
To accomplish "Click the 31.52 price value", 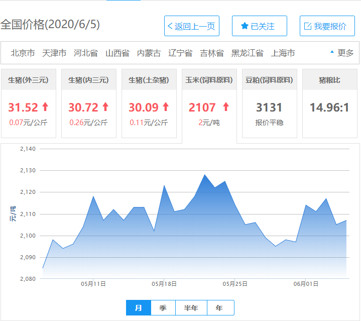I will coord(23,108).
